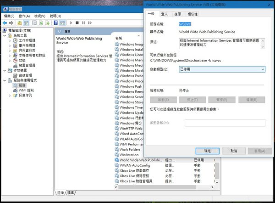The height and width of the screenshot is (203, 275).
Task: Expand the 事件檢視器 tree node
Action: click(x=10, y=45)
